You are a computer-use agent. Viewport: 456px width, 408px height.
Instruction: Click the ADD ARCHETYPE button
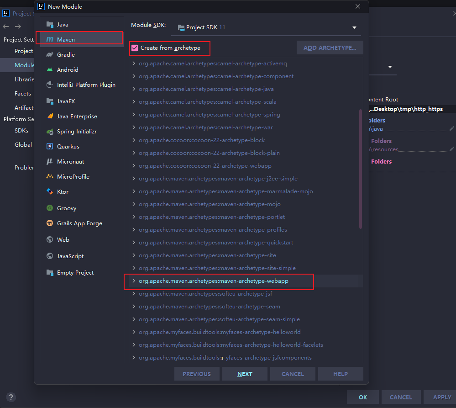point(330,48)
